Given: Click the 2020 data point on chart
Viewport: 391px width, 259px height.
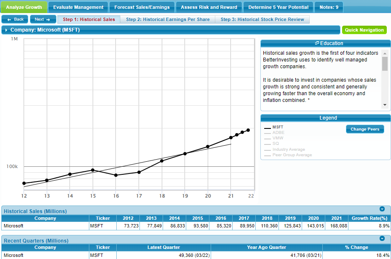Looking at the screenshot, I should coord(208,147).
